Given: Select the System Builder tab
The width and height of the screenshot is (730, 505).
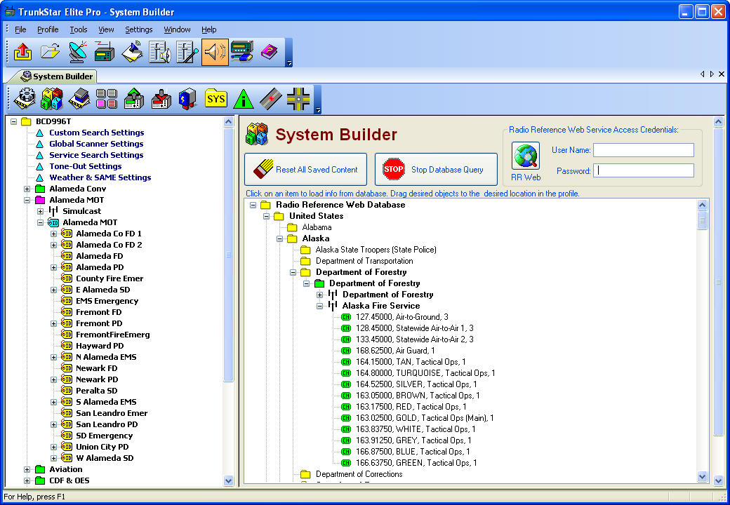Looking at the screenshot, I should [57, 76].
